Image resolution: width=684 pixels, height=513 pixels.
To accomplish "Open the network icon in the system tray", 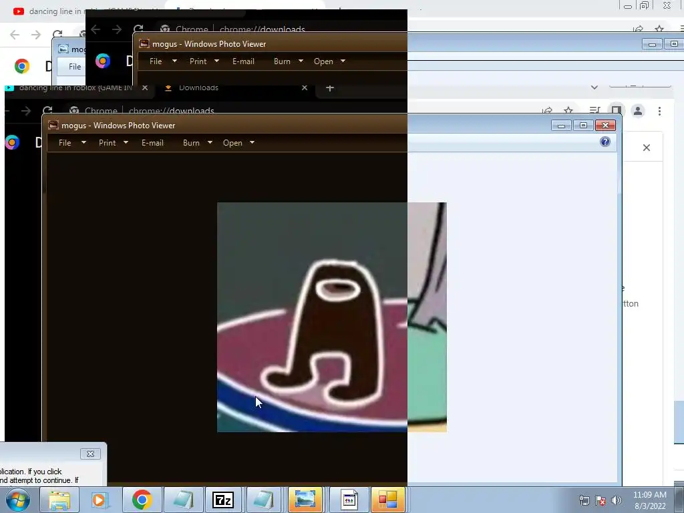I will tap(584, 500).
